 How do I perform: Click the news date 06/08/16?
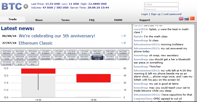[9, 36]
